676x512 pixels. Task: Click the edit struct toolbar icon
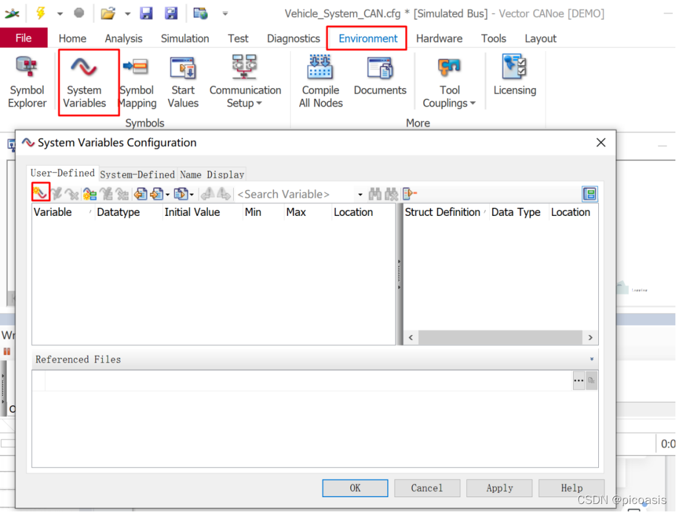[x=106, y=194]
